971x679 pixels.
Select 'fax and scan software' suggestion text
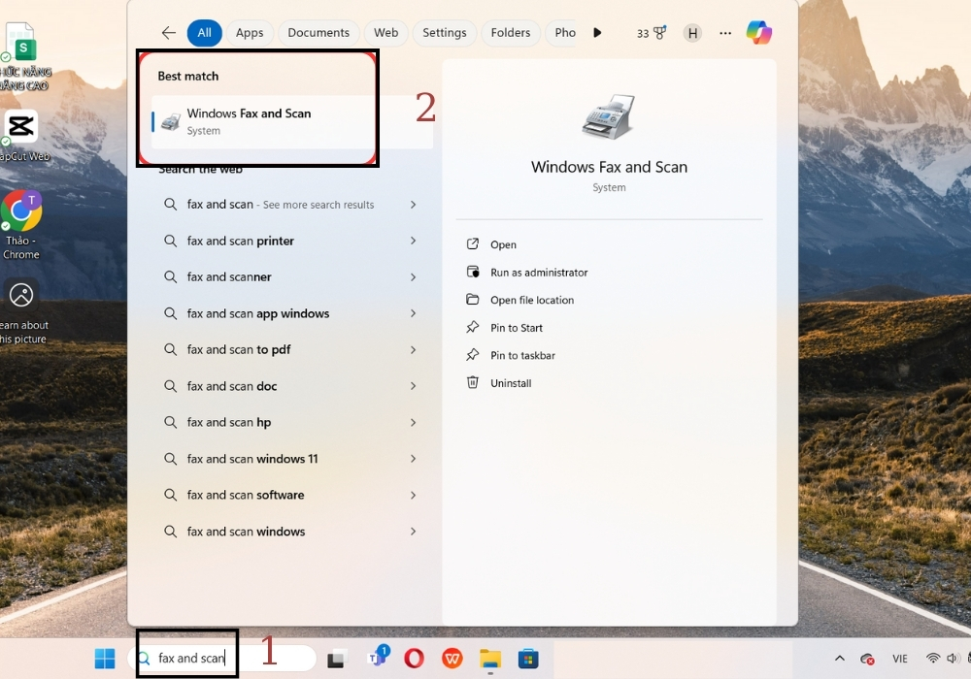[x=246, y=496]
